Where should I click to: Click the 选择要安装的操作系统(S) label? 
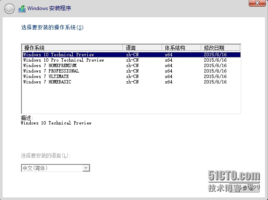click(52, 28)
